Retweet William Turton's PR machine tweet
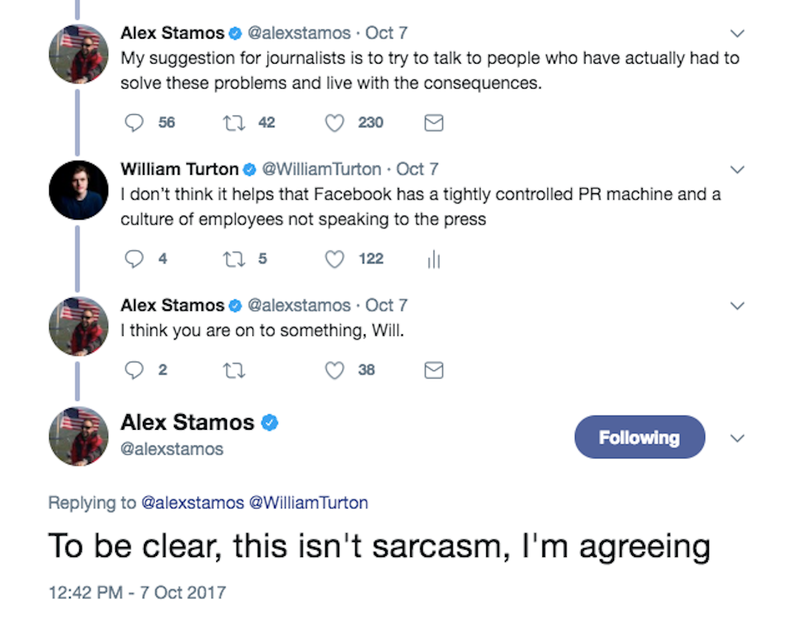 pyautogui.click(x=234, y=259)
